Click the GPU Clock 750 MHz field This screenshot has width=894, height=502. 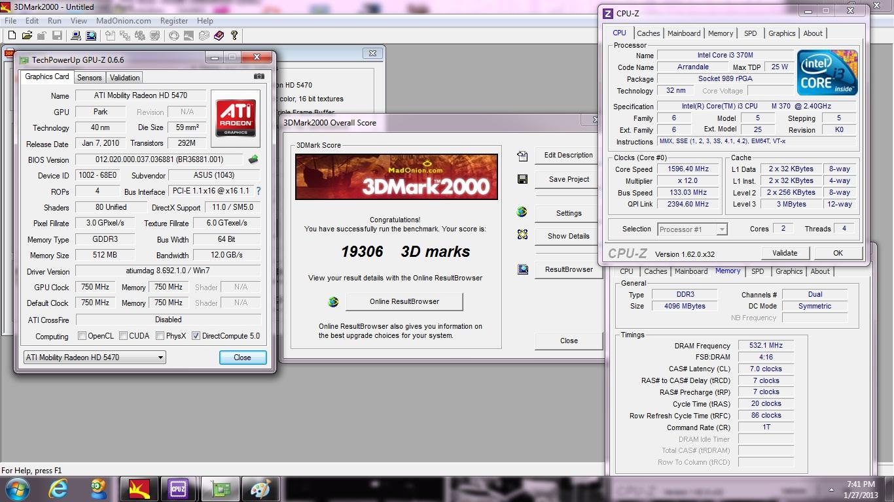(x=96, y=287)
